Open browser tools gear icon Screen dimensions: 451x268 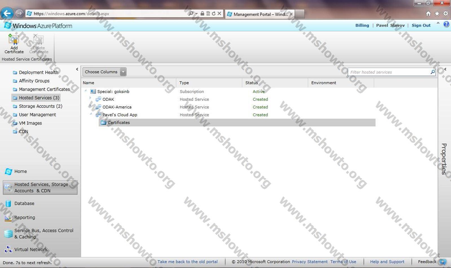[x=446, y=14]
